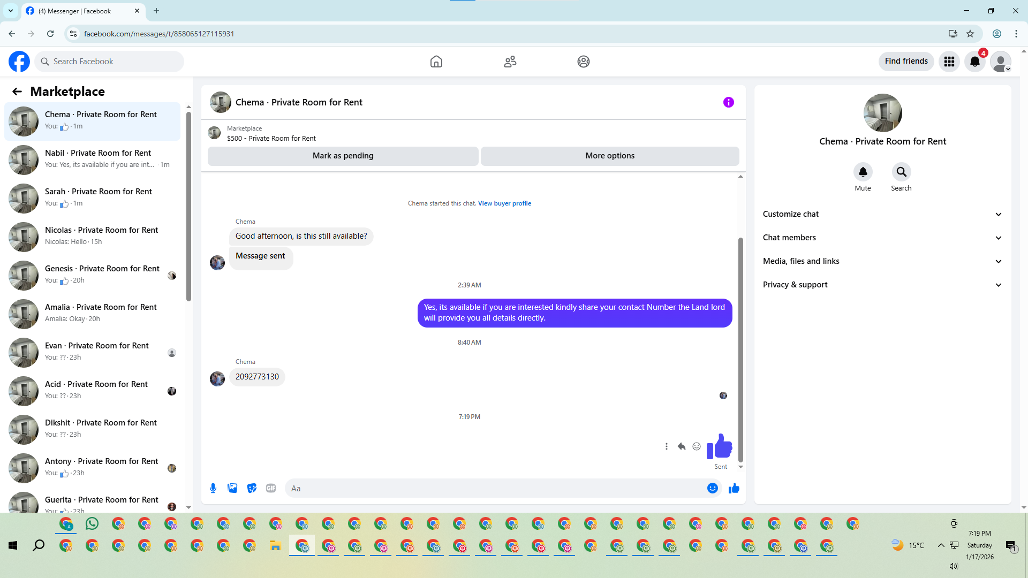Search within the conversation
Screen dimensions: 1028x578
(x=901, y=172)
